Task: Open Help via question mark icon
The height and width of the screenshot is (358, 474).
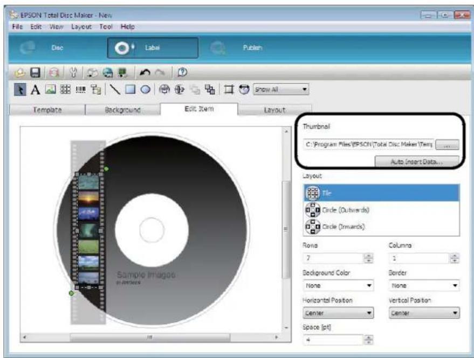Action: tap(182, 73)
